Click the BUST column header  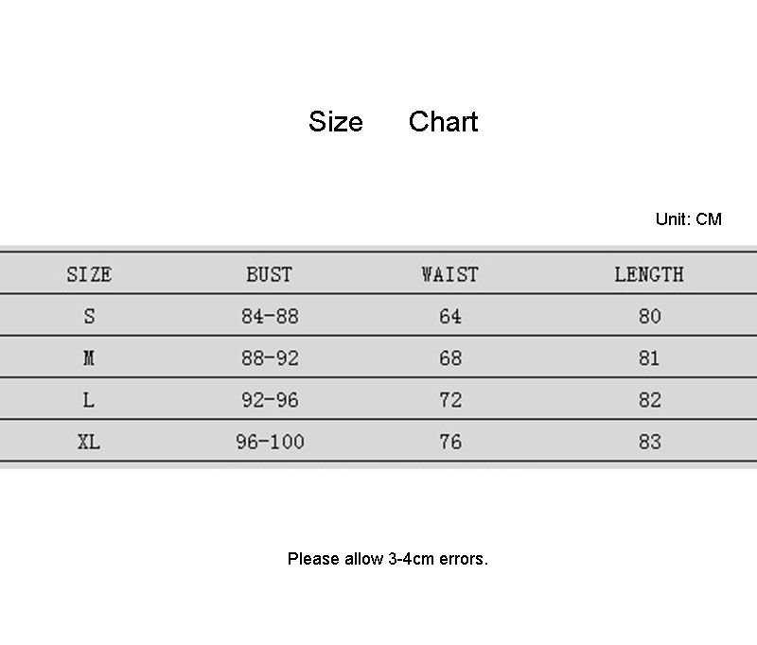[270, 274]
